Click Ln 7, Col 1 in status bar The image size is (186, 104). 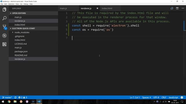135,98
